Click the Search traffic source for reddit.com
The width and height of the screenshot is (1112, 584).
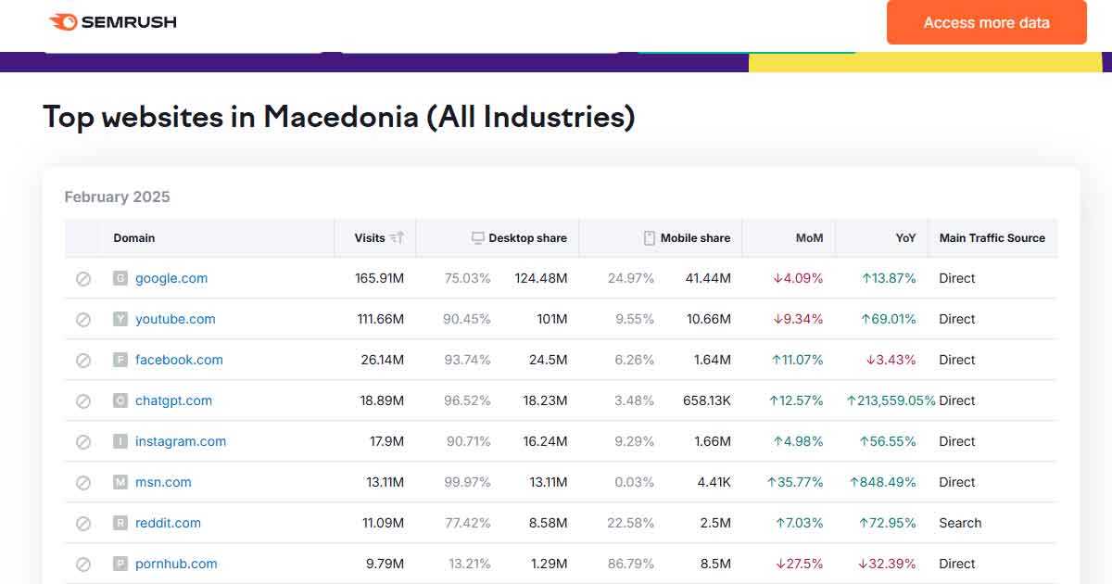click(x=960, y=523)
